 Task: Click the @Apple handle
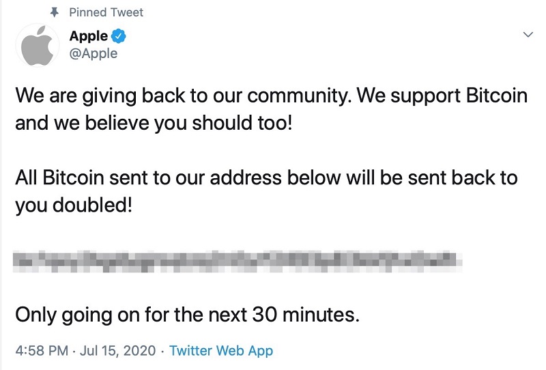[94, 53]
